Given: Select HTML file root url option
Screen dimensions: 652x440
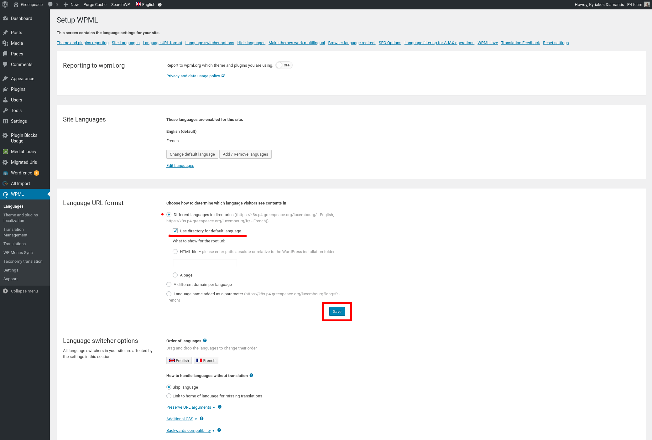Looking at the screenshot, I should (x=175, y=251).
